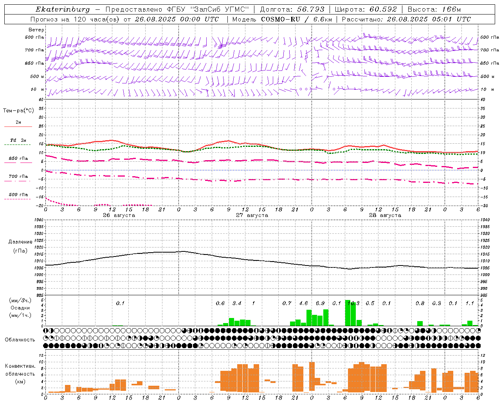
Task: Click the 'Ветер' wind panel label
Action: 36,30
